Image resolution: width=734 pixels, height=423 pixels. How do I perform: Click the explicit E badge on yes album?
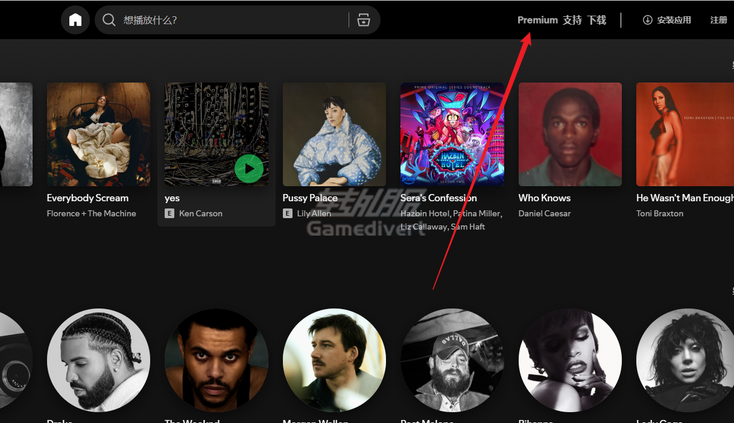[169, 213]
